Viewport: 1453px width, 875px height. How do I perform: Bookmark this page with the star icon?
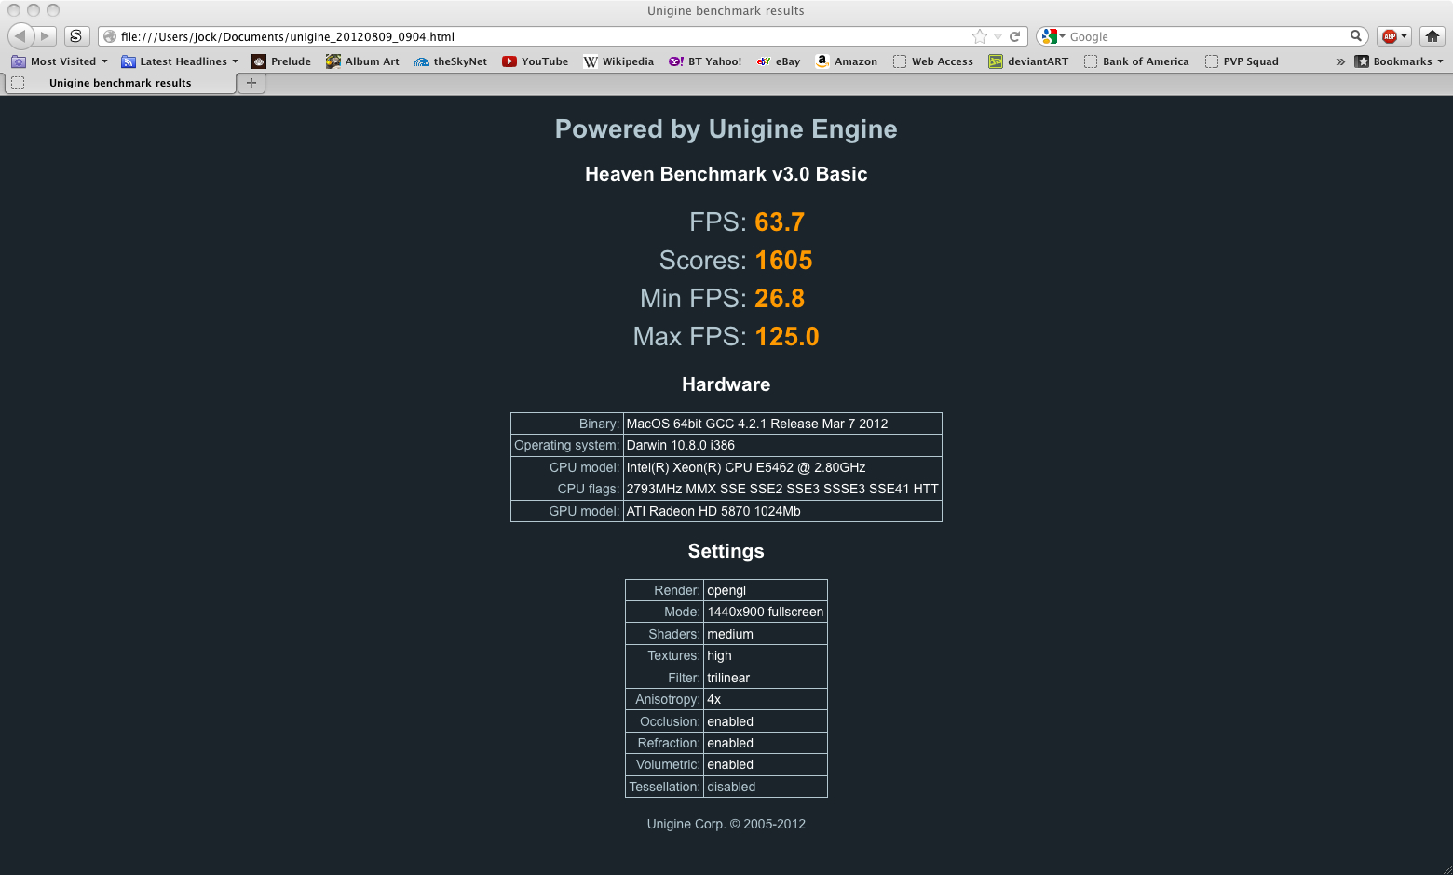[x=979, y=36]
